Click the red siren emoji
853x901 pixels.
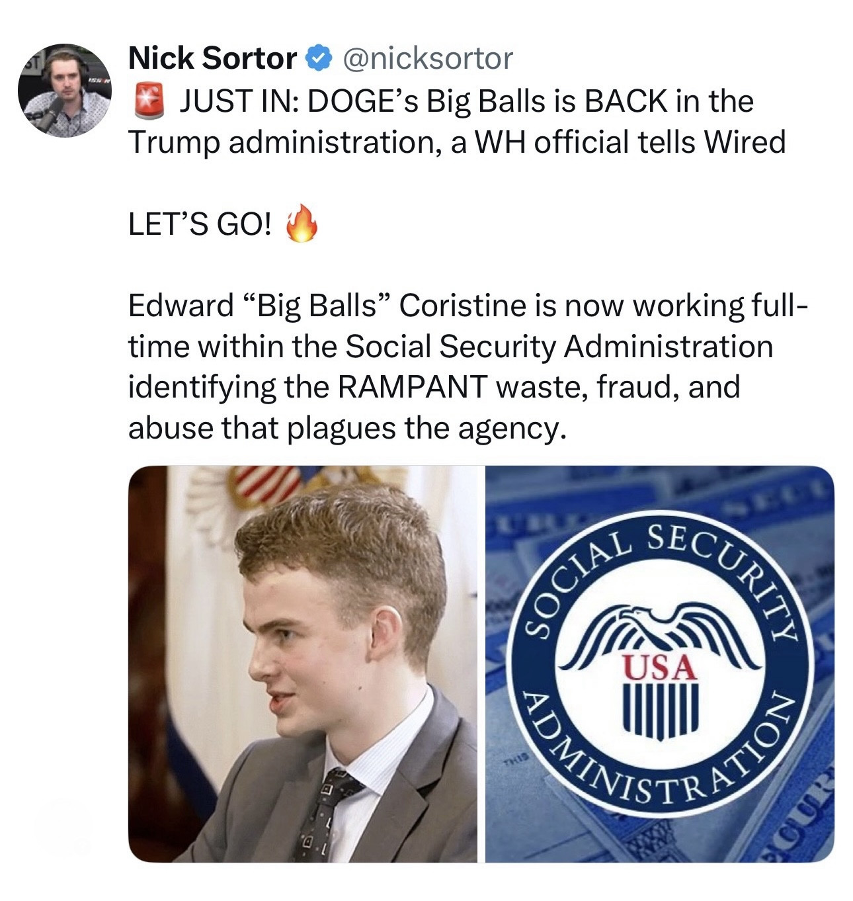coord(148,102)
